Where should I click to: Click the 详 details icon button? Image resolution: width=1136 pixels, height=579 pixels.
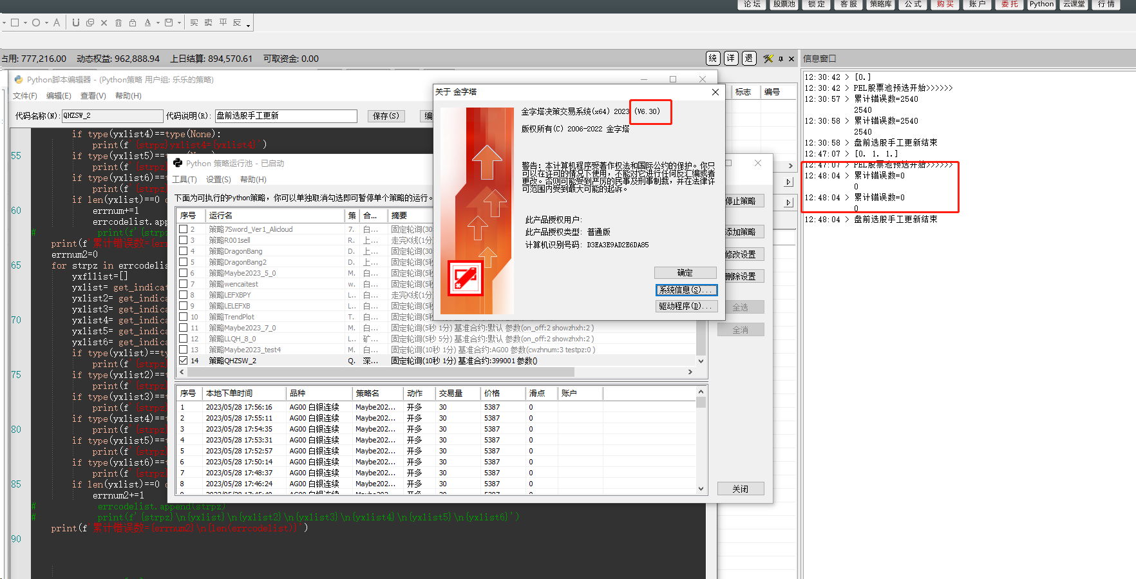[x=731, y=58]
